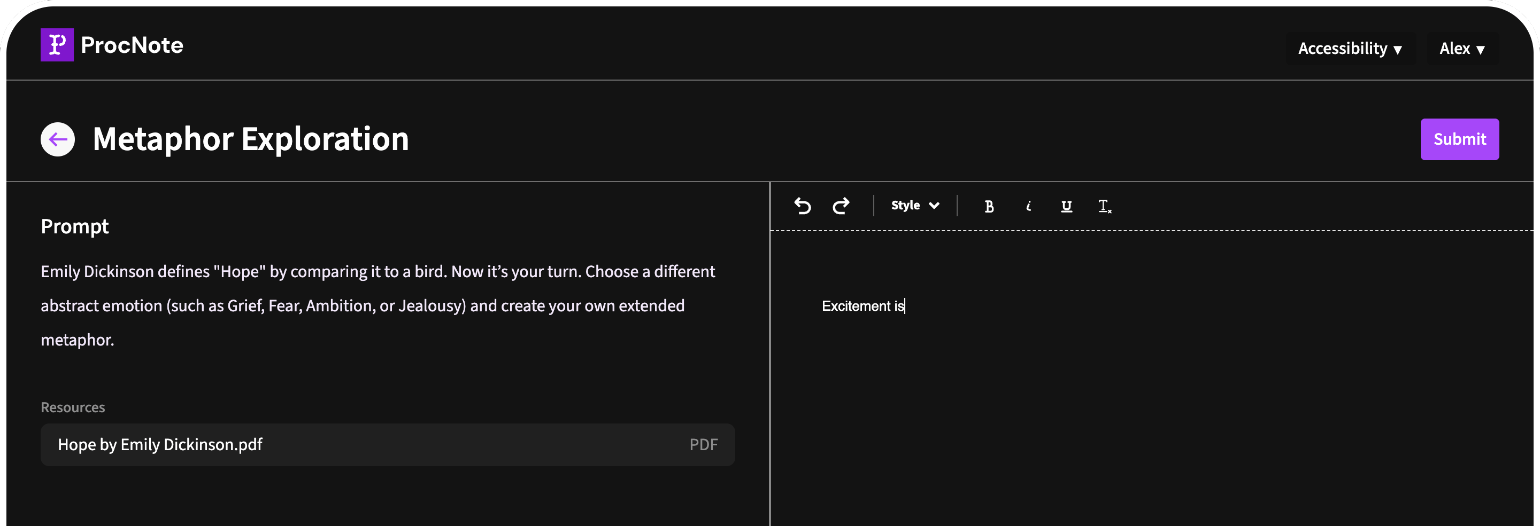Screen dimensions: 1540x526
Task: Open the Alex account menu
Action: (1462, 49)
